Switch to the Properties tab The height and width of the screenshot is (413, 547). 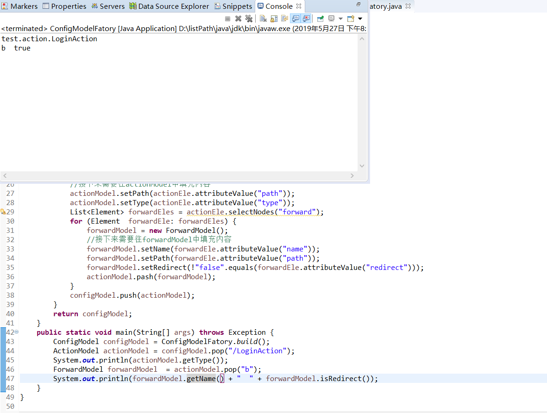coord(64,6)
